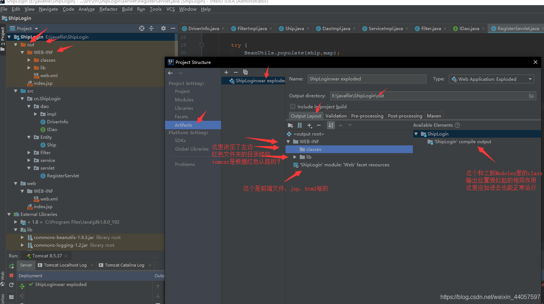
Task: Close the Tomcat 8.5.37 run tab
Action: [66, 256]
